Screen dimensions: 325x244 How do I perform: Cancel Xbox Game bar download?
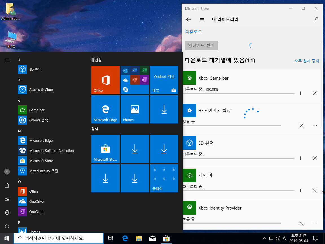(315, 93)
